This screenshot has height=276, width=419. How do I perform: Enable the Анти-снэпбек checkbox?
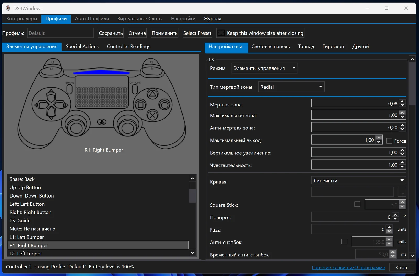344,241
